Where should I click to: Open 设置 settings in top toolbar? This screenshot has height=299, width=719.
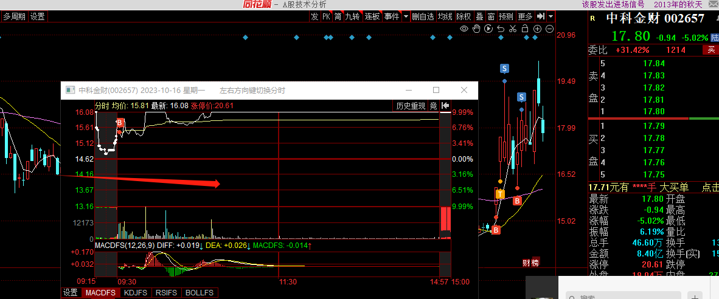[38, 17]
